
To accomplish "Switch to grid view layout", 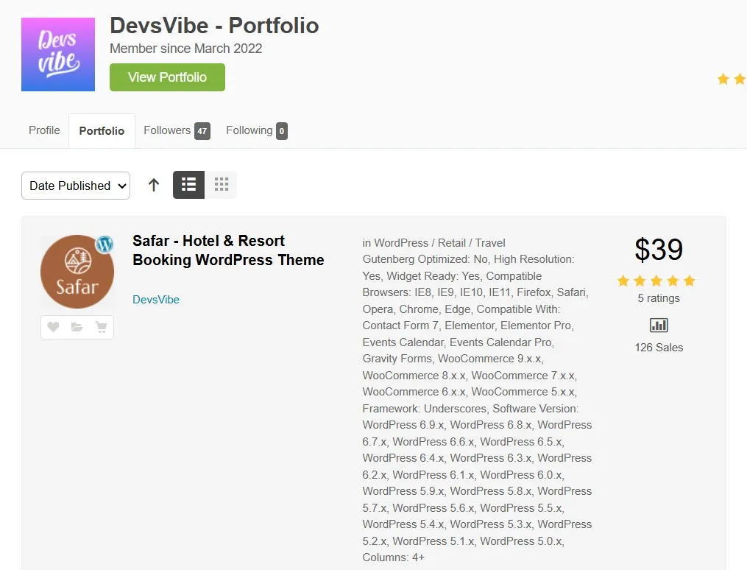I will click(x=221, y=185).
